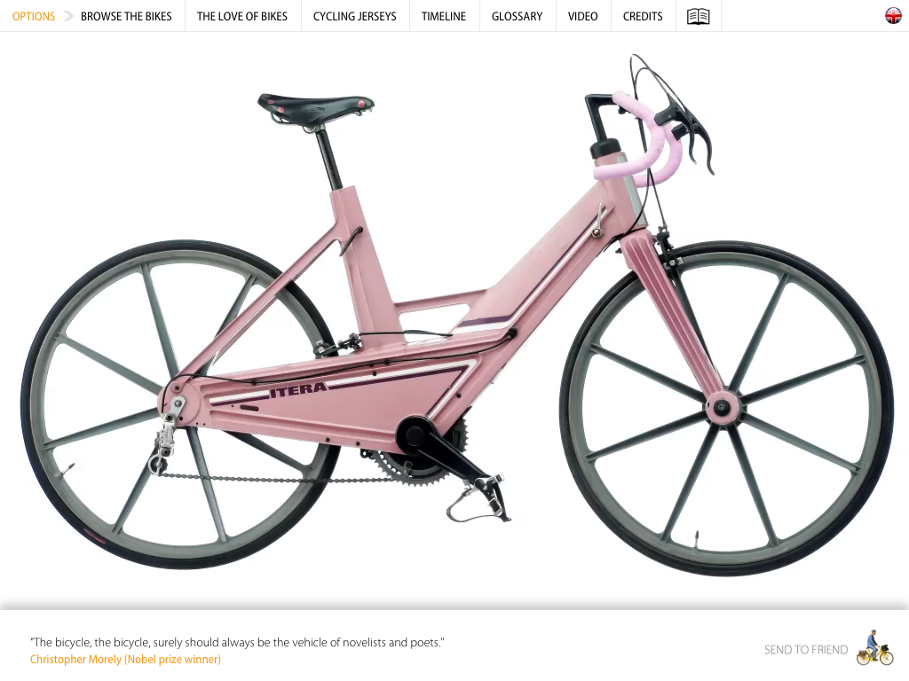Click the arrow next to Options
Image resolution: width=909 pixels, height=681 pixels.
point(67,16)
